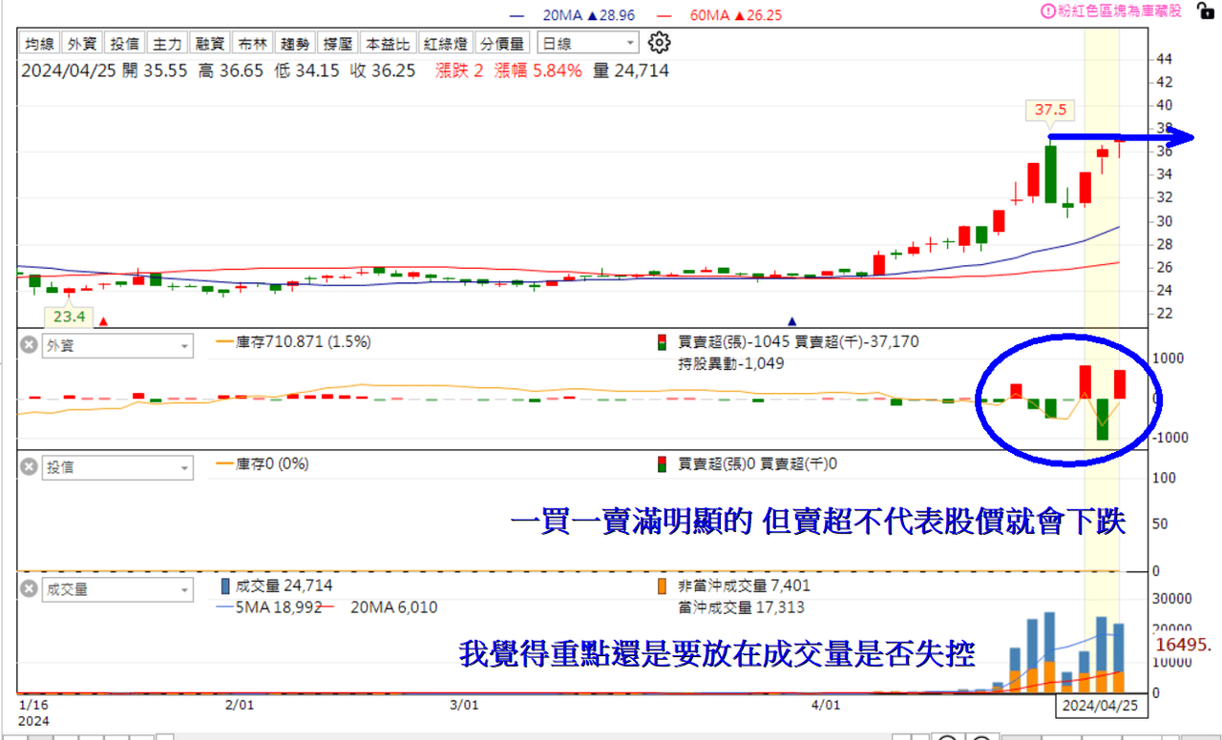This screenshot has width=1222, height=740.
Task: Close the 投信 indicator panel
Action: (30, 467)
